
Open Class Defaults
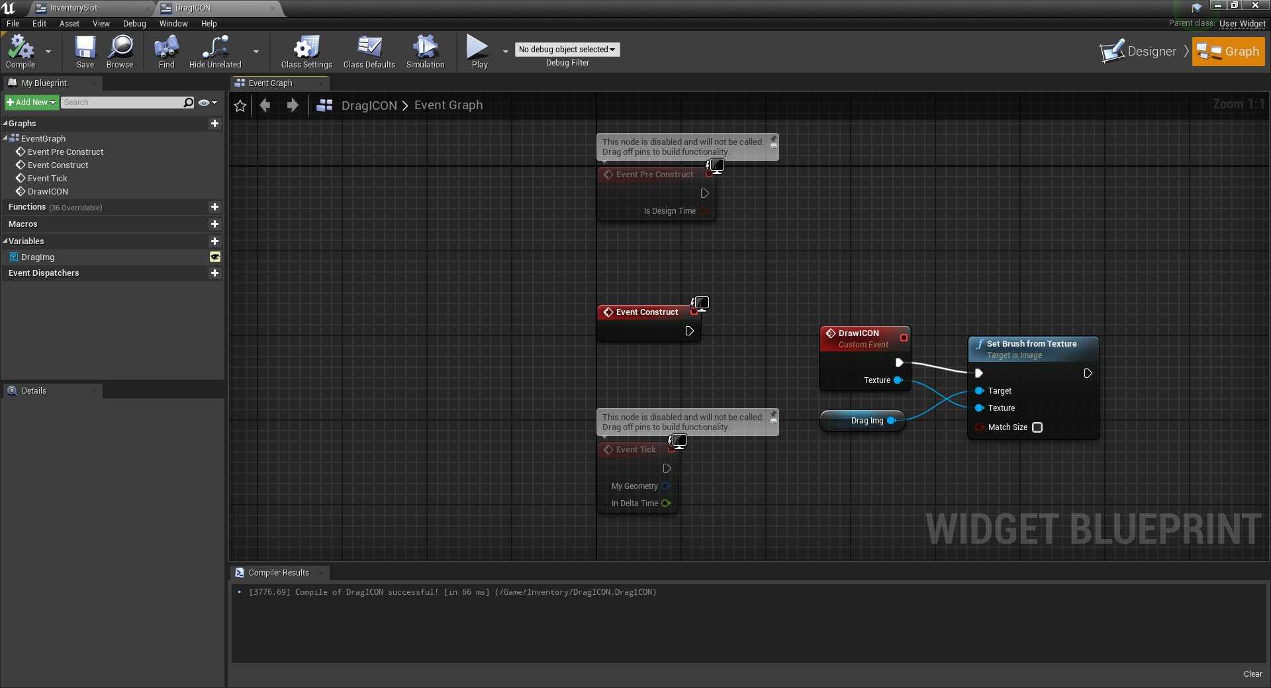[x=369, y=52]
